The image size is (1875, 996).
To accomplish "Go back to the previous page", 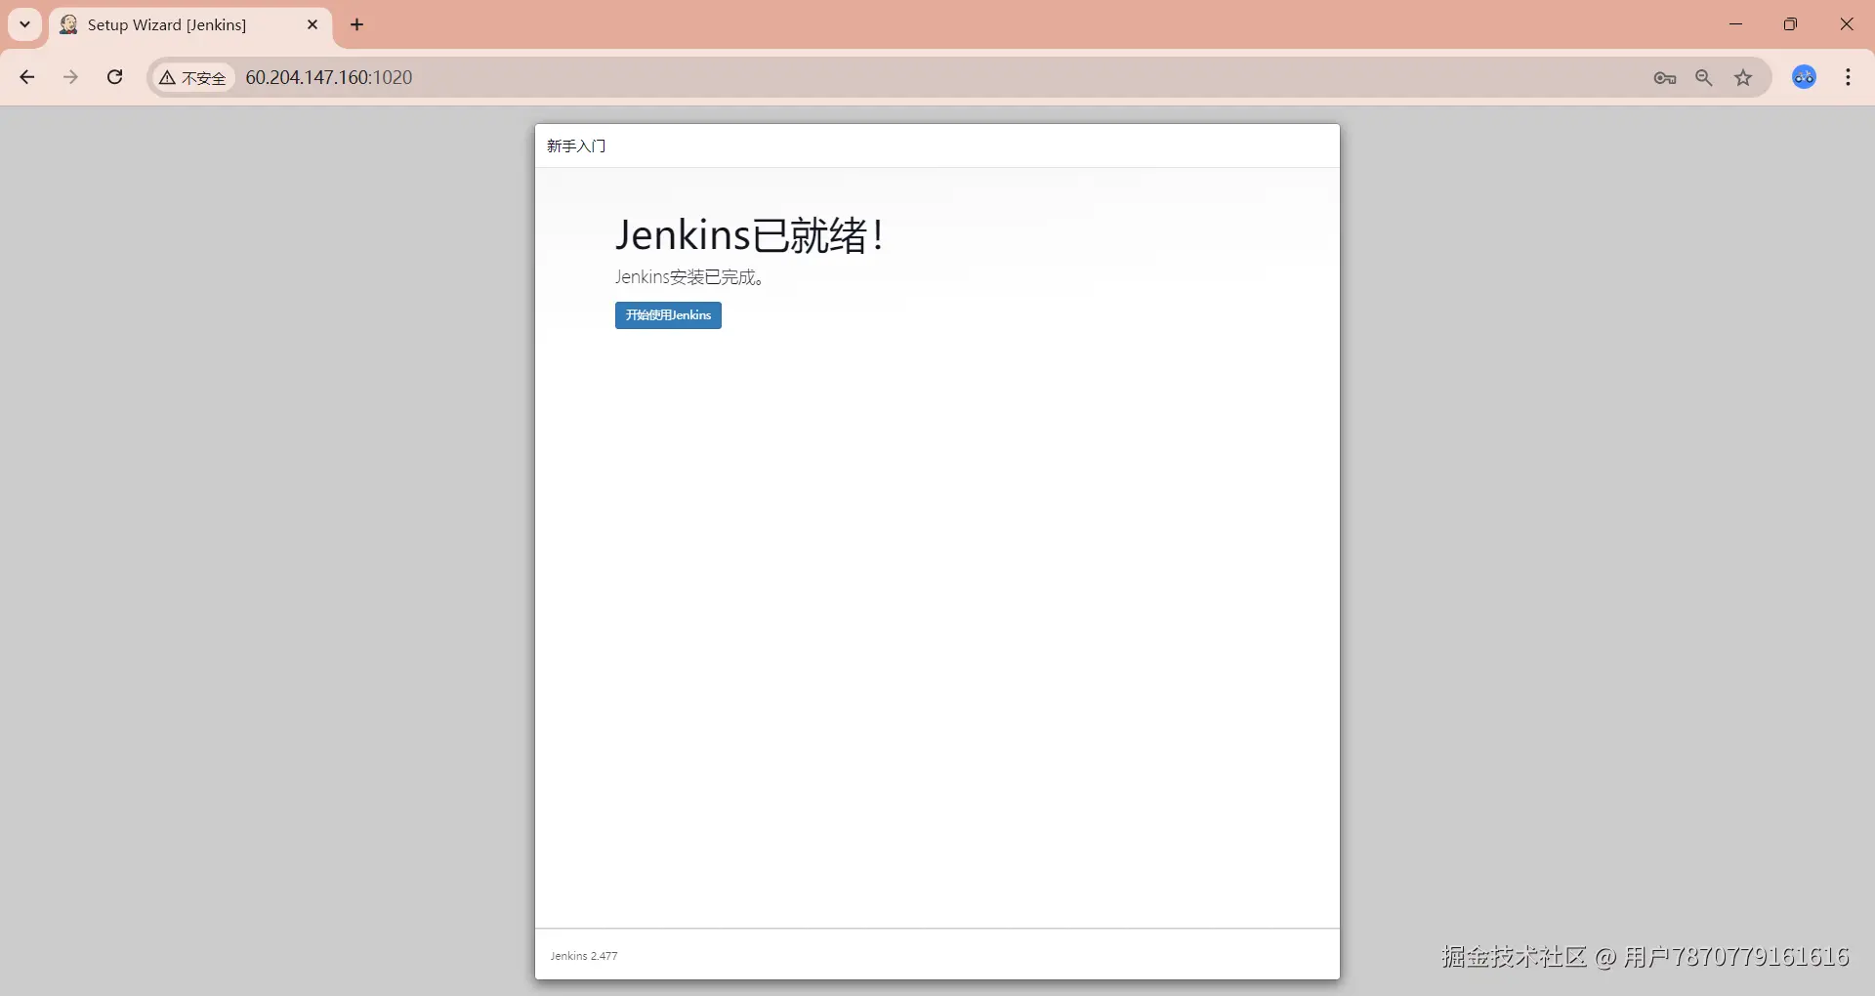I will 27,77.
